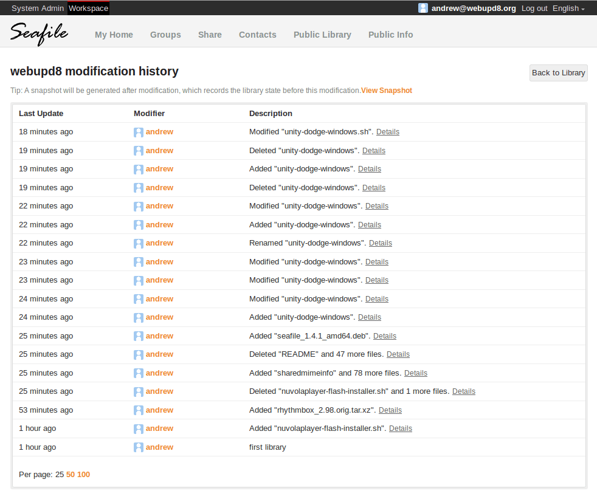This screenshot has height=499, width=597.
Task: Click andrew name in 53 minutes ago row
Action: [159, 410]
